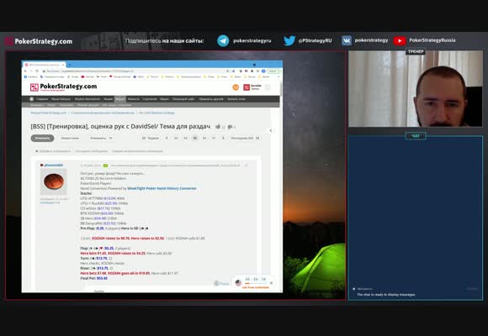This screenshot has width=488, height=336.
Task: Click the post author's planet avatar
Action: [x=54, y=181]
